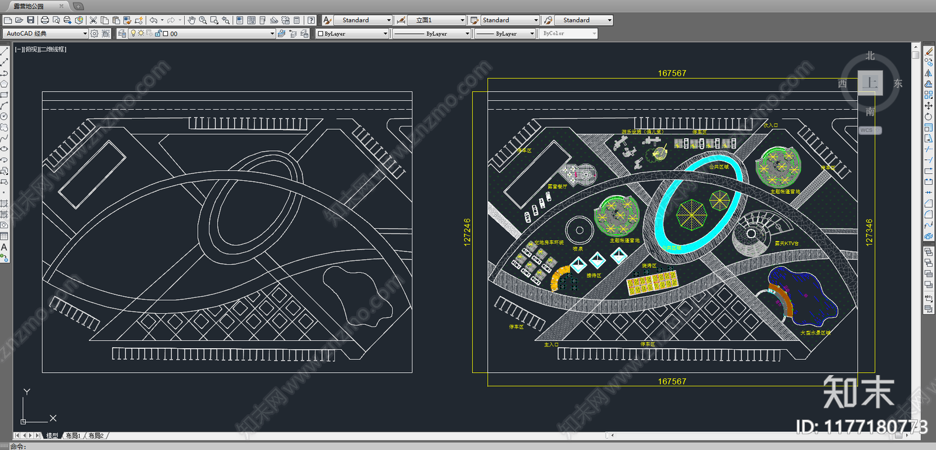Select the Polygon draw tool
Screen dimensions: 936x450
(x=4, y=84)
